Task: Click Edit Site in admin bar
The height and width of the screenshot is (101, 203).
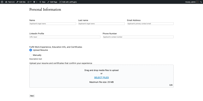Action: tap(21, 2)
